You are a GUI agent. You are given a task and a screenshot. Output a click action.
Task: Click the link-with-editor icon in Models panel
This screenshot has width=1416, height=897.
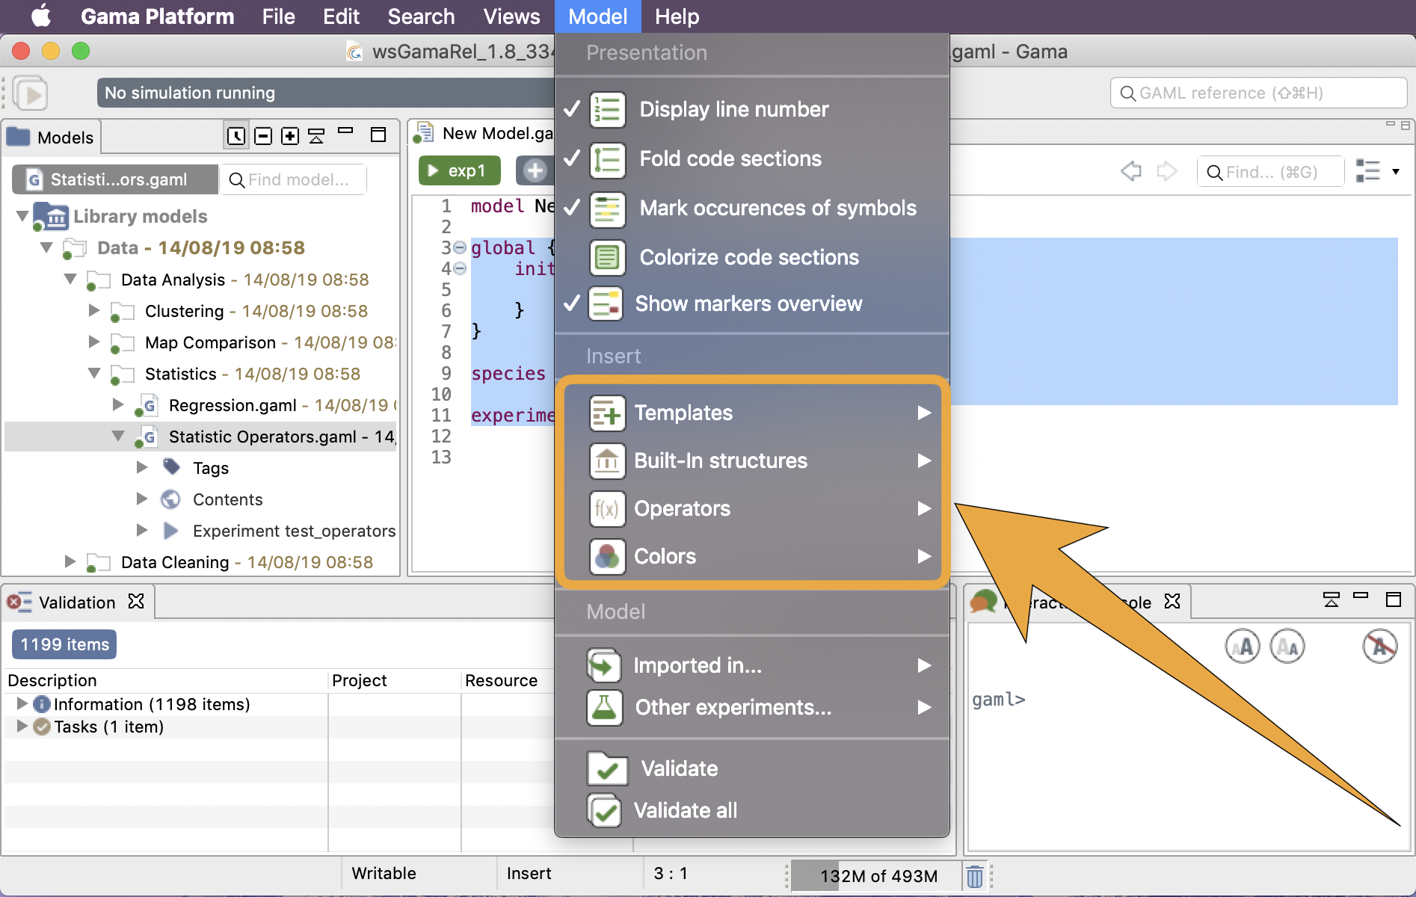point(236,136)
